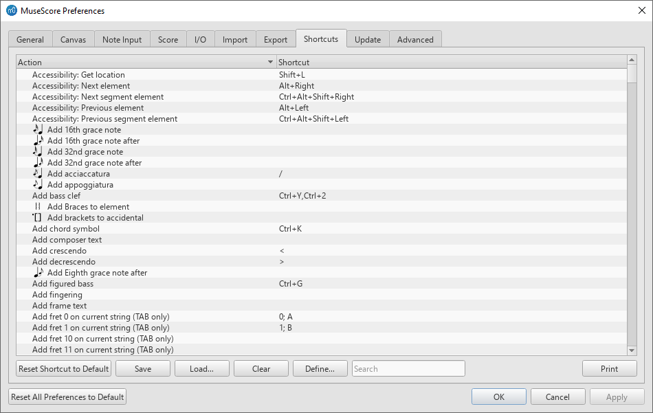Click the appoggiatura grace note icon
653x413 pixels.
point(39,184)
